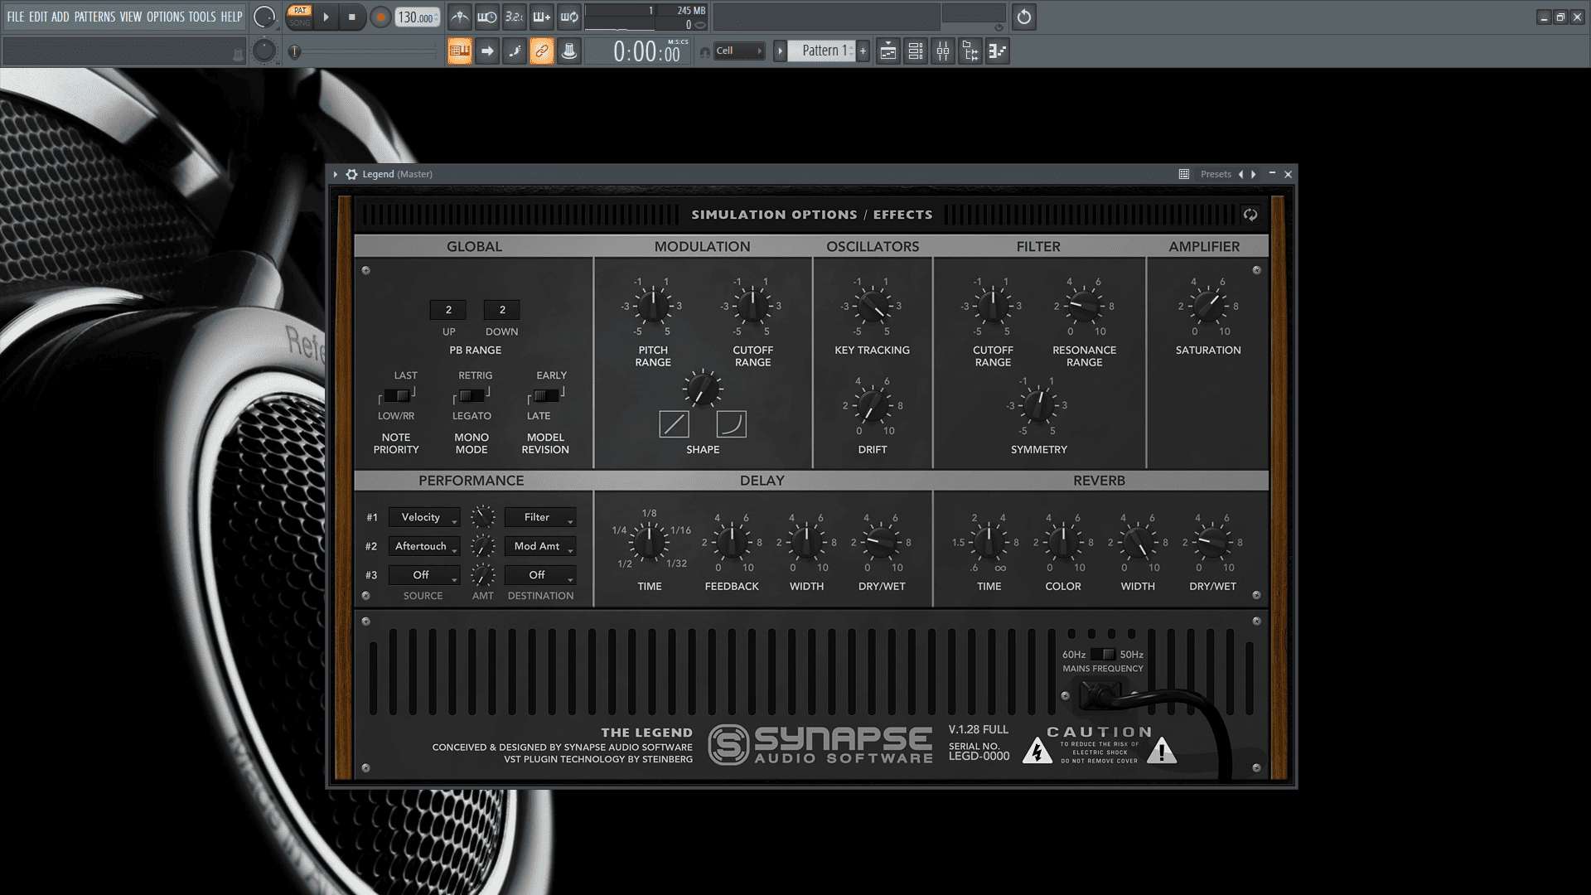
Task: Toggle wait for input before recording
Action: (x=487, y=17)
